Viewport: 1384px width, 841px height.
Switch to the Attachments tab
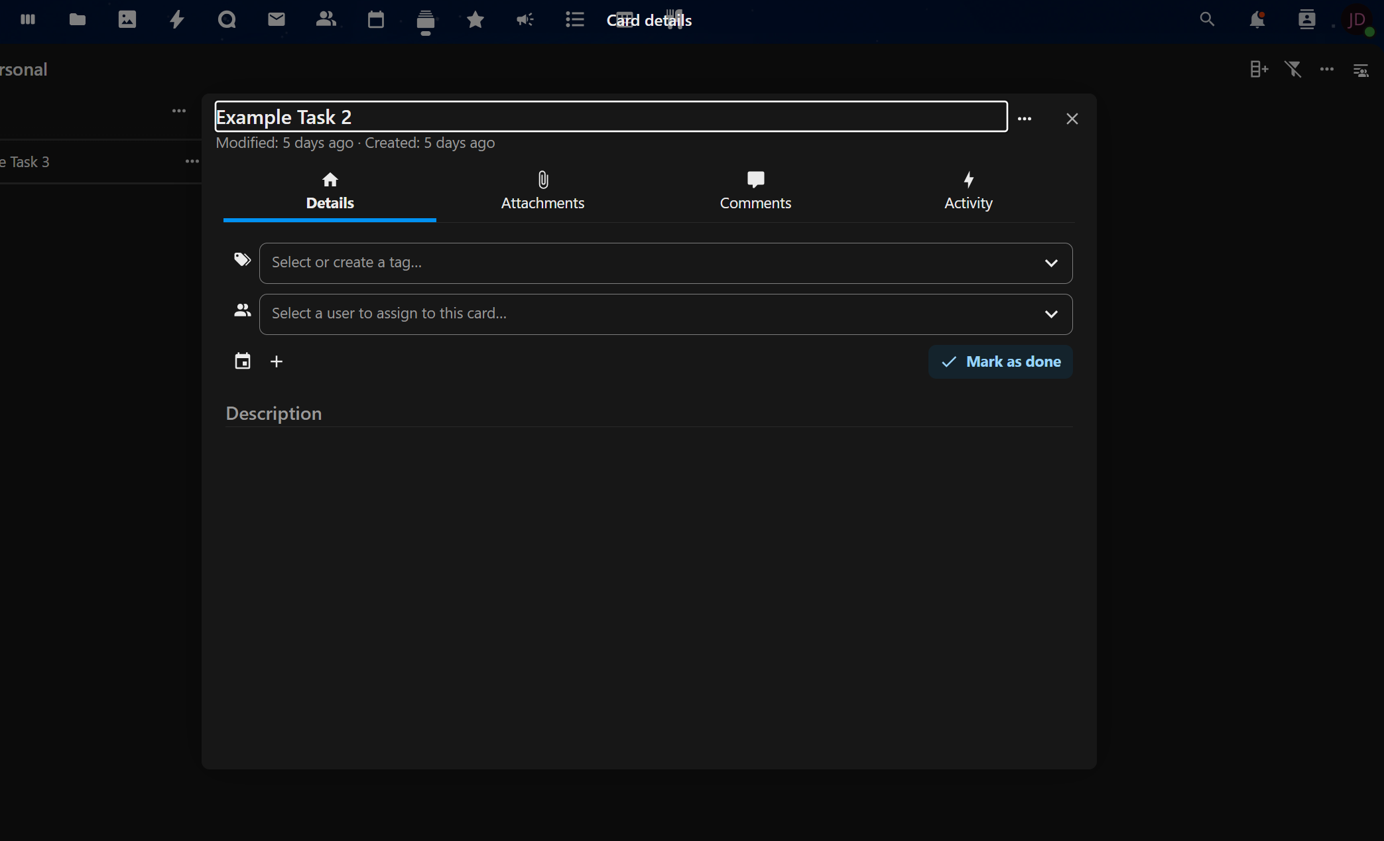(542, 191)
